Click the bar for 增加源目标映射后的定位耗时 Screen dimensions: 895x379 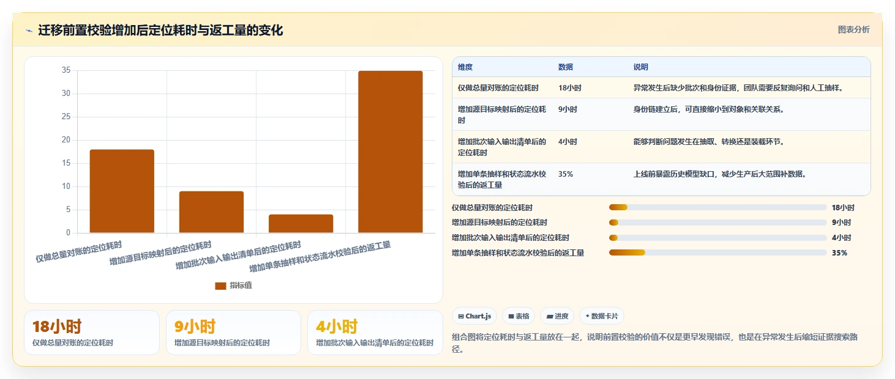(211, 212)
